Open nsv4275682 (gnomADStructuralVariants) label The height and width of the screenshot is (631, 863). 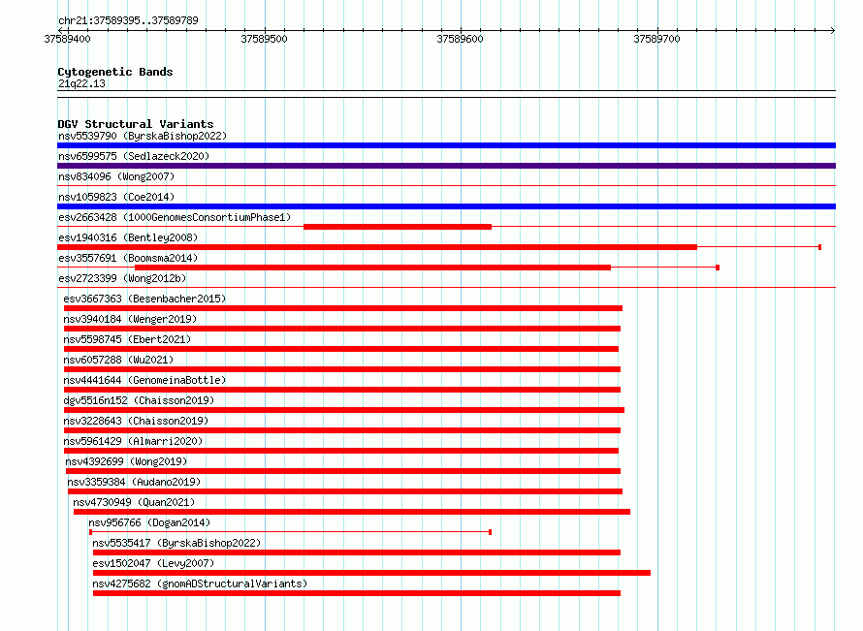(x=201, y=584)
